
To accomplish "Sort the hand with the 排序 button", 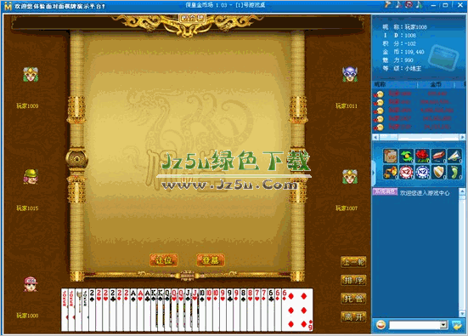I will (353, 281).
